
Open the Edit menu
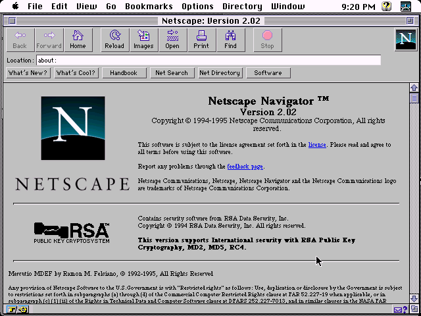59,6
